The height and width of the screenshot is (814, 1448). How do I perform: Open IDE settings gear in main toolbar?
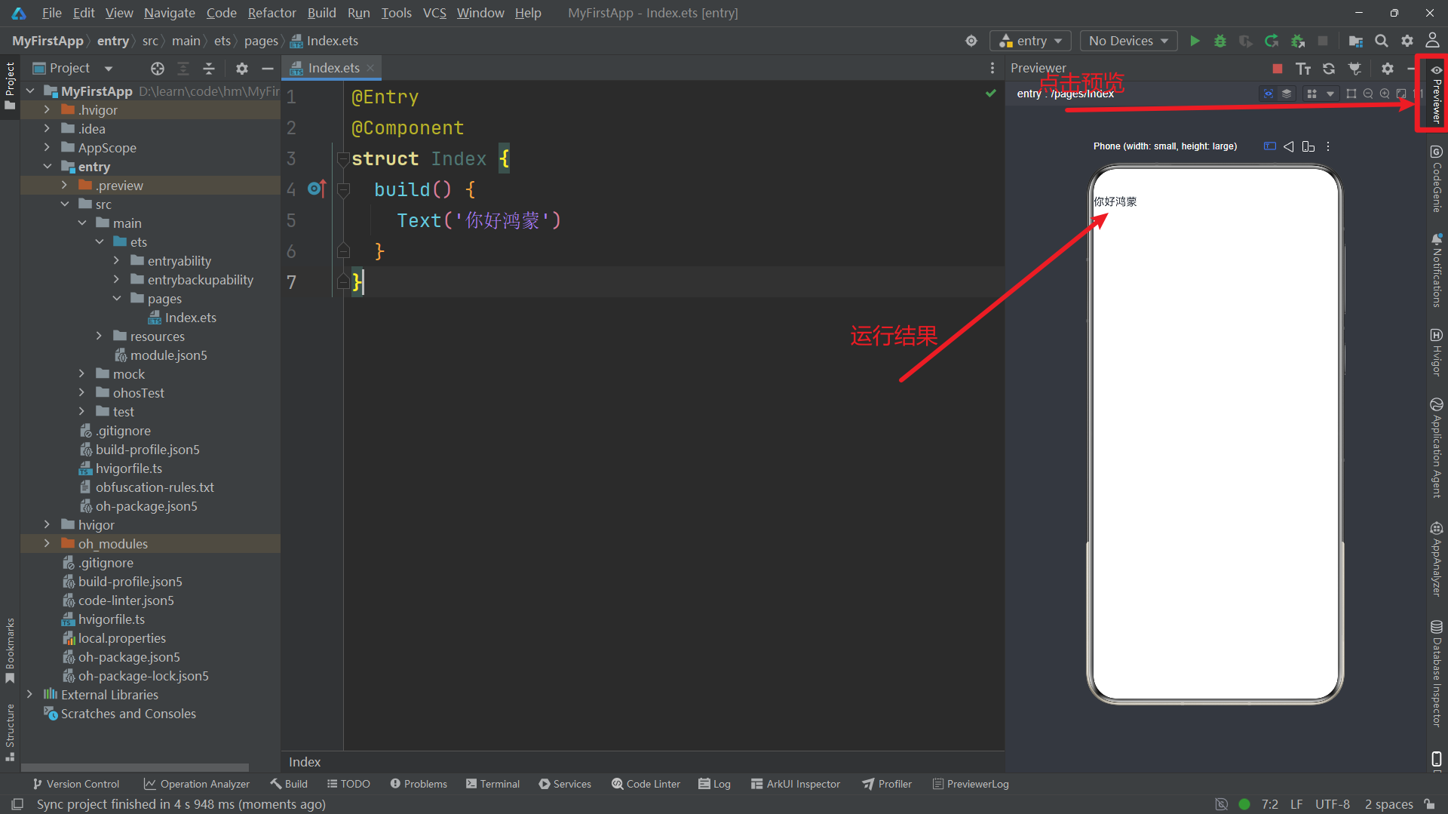click(x=1407, y=41)
